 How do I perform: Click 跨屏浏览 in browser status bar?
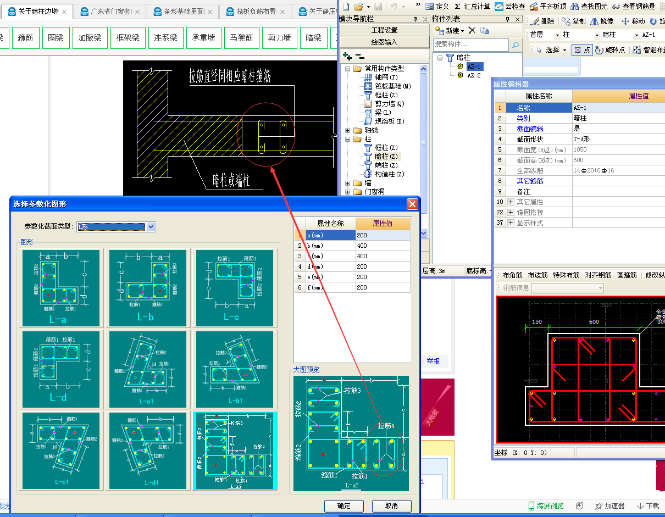pos(546,506)
